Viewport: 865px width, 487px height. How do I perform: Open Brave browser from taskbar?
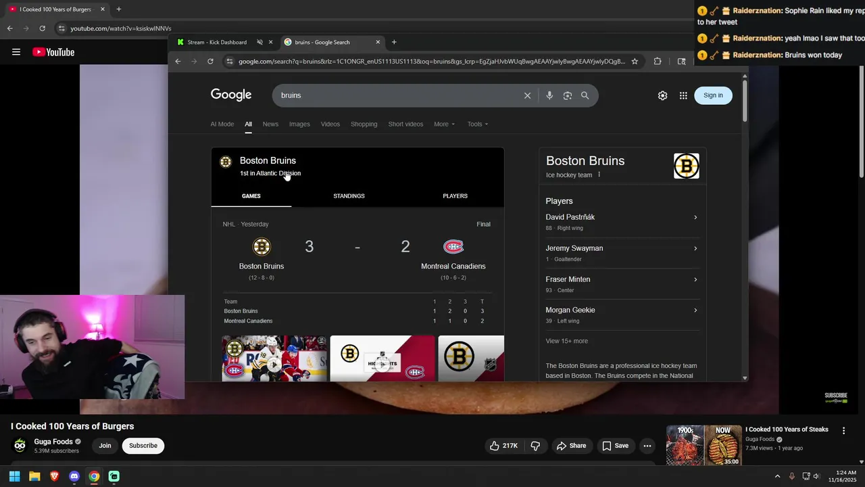tap(54, 476)
